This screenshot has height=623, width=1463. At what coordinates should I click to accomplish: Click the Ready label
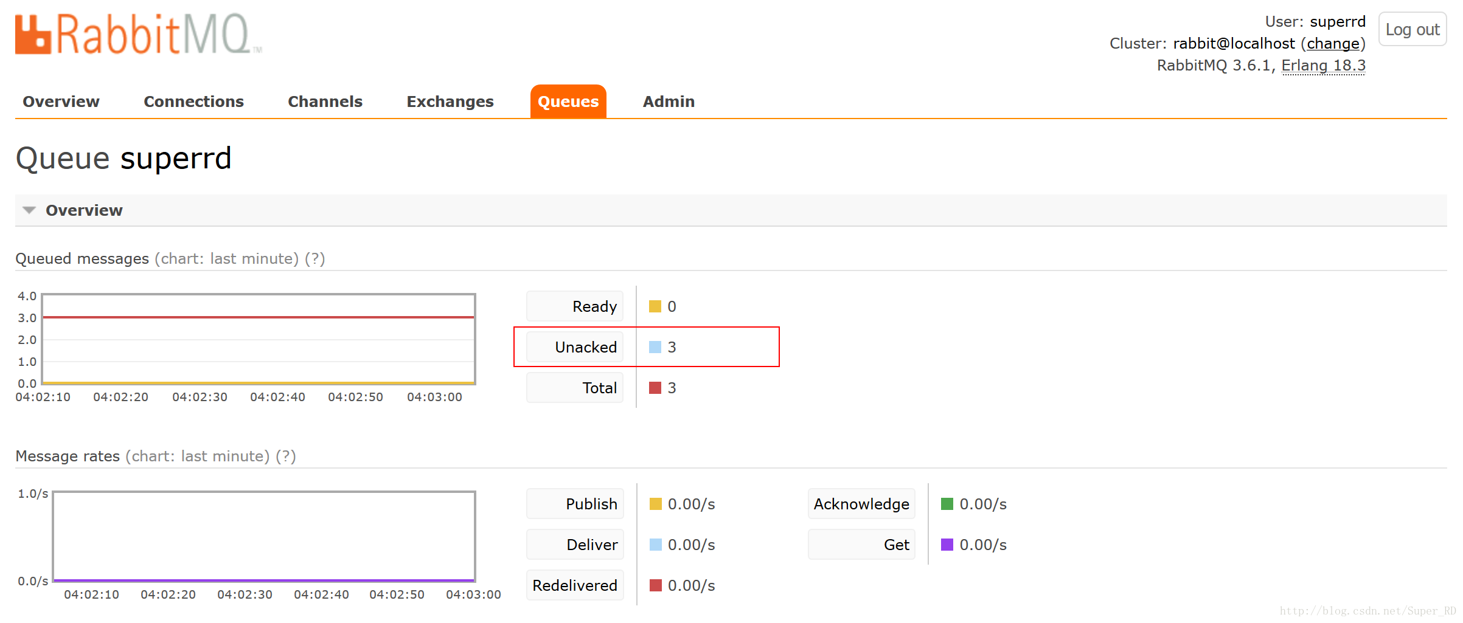tap(575, 306)
